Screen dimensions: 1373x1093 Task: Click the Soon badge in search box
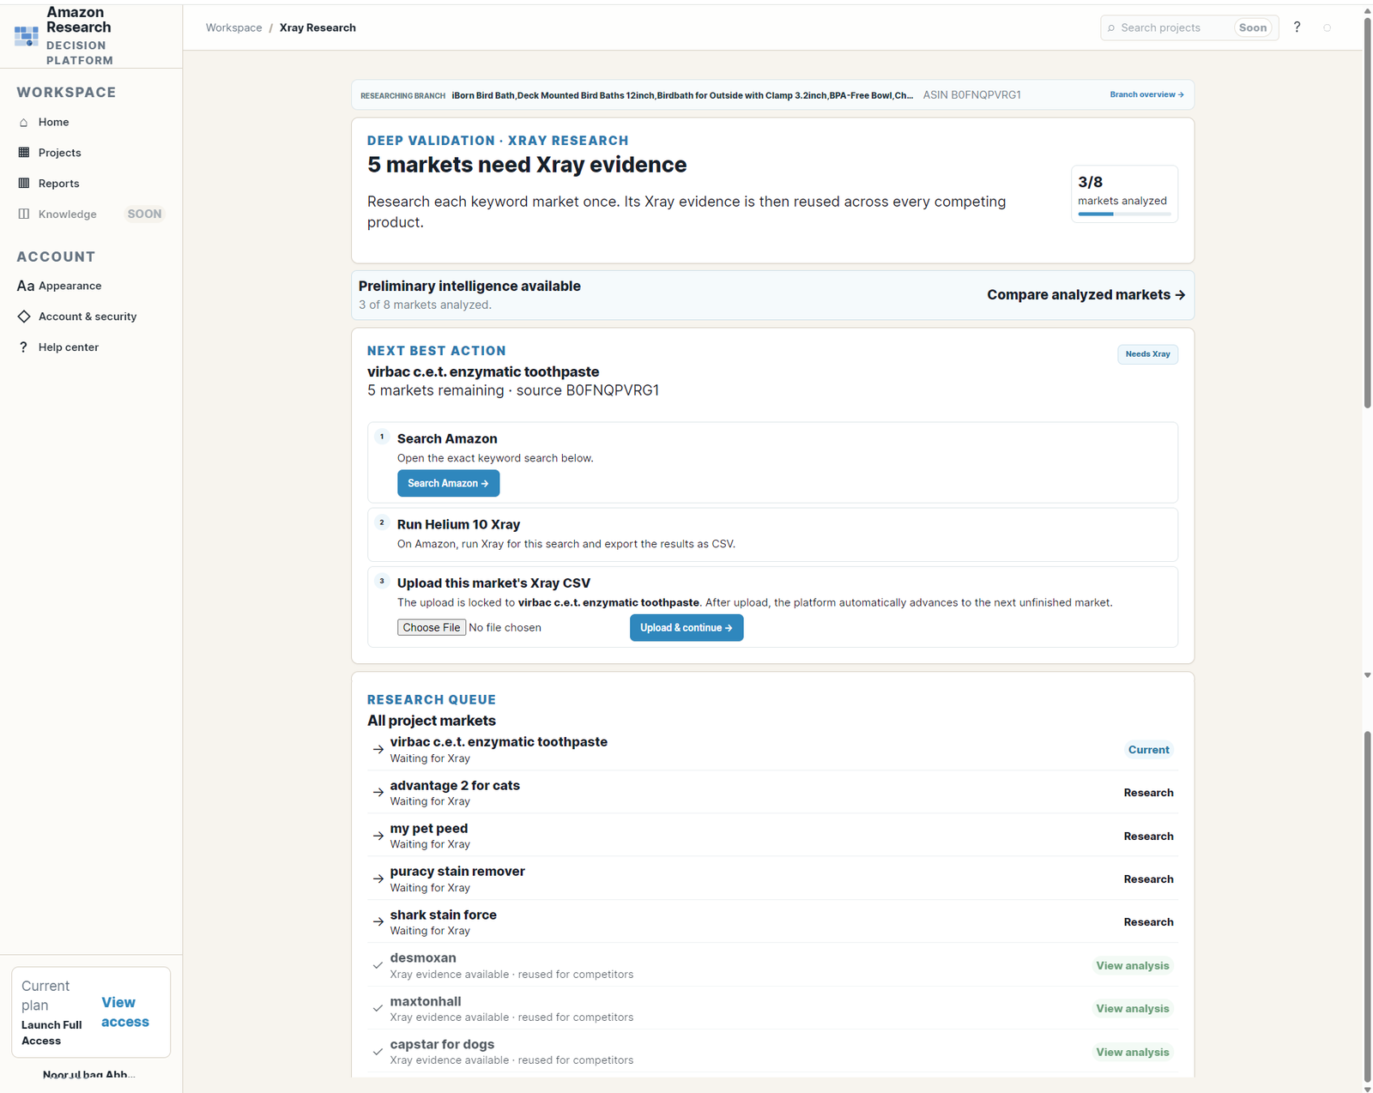pos(1253,28)
